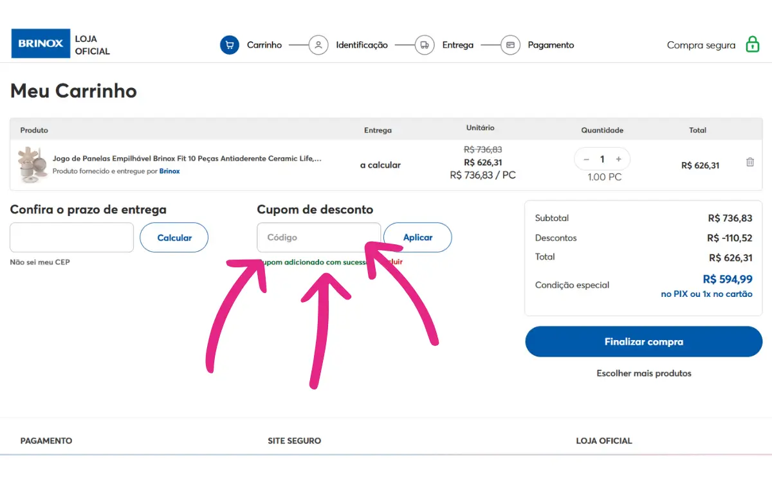Click the Pagamento card step icon

click(510, 45)
